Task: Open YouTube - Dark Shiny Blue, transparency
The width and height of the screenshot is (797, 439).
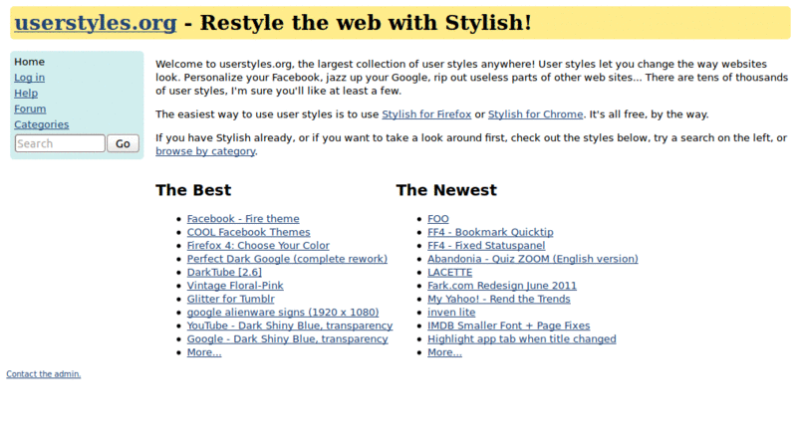Action: coord(290,326)
